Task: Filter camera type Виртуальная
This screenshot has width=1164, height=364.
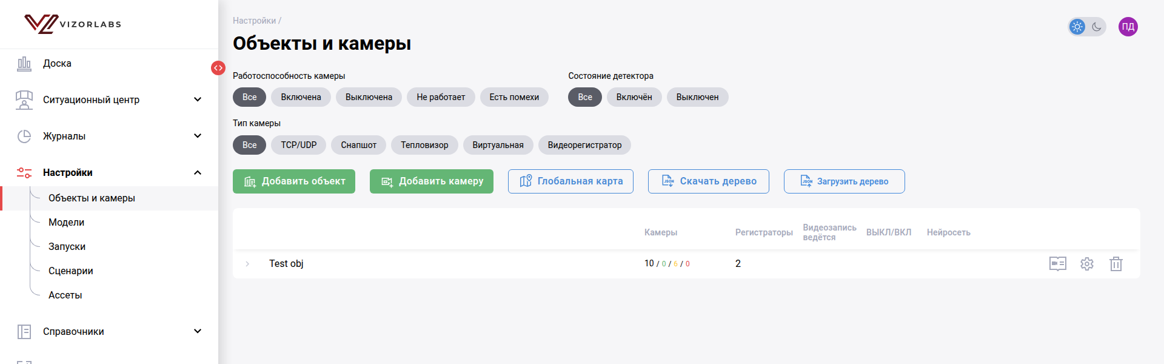Action: click(x=498, y=145)
